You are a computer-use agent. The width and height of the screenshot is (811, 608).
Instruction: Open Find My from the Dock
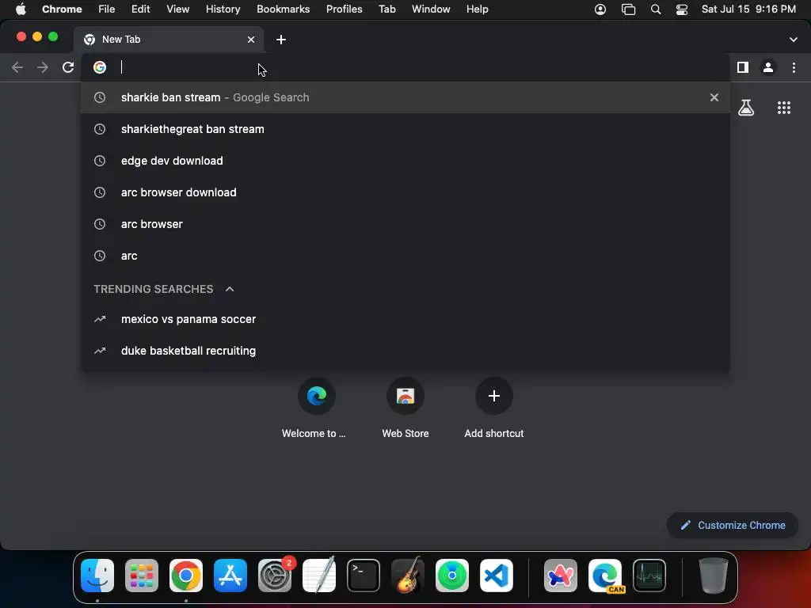452,576
